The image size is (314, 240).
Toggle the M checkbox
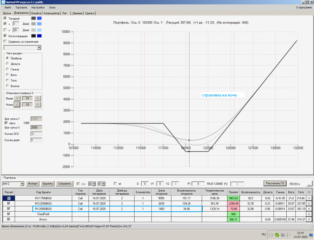[x=115, y=184]
